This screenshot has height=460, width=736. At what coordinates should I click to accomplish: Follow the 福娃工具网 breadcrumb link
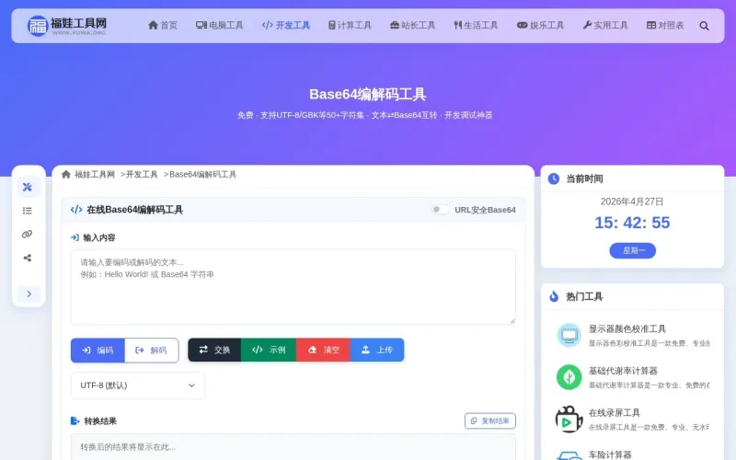coord(95,175)
